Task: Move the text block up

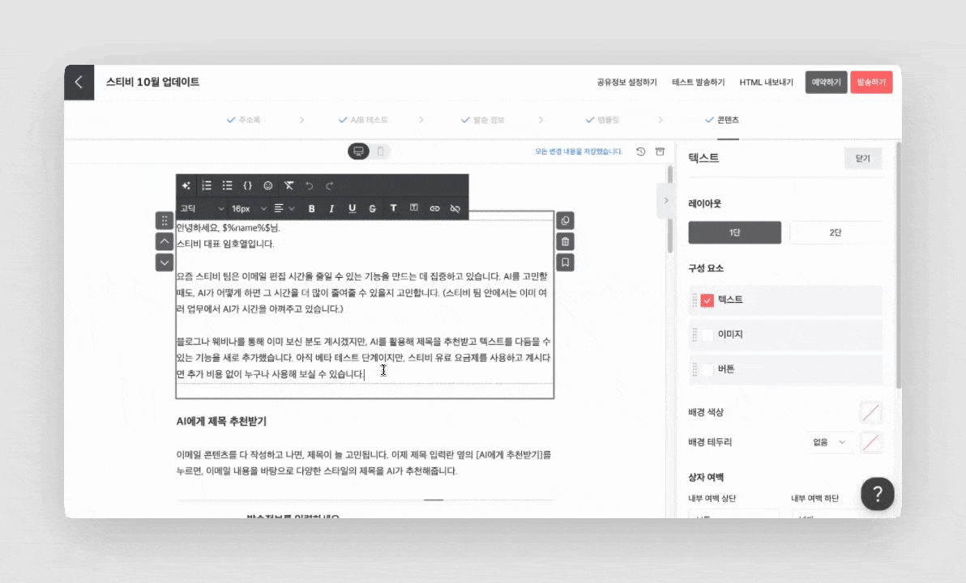Action: click(x=165, y=241)
